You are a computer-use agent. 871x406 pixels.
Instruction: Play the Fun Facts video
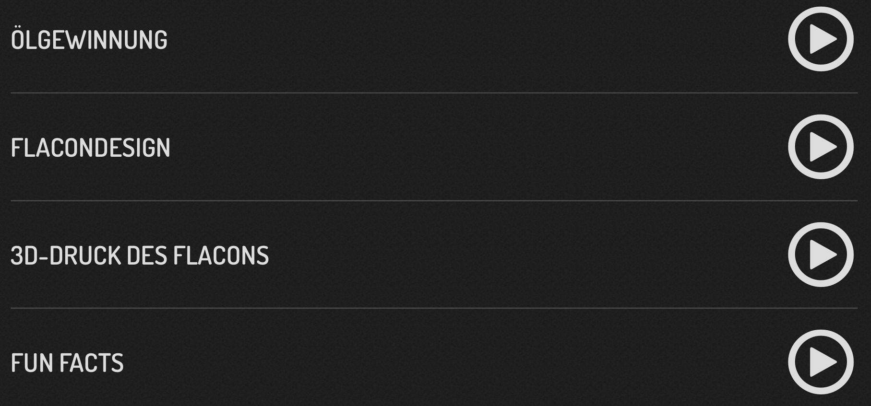click(821, 362)
